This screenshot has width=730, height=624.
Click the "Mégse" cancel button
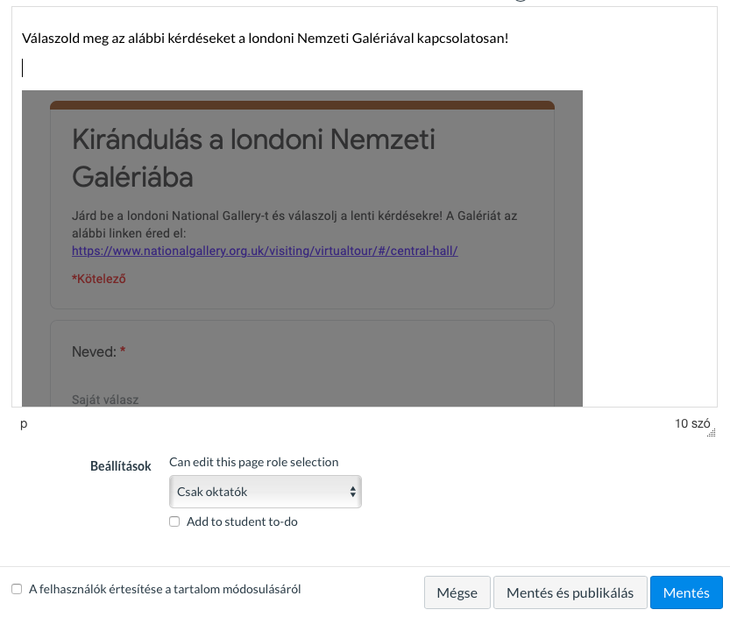(457, 592)
